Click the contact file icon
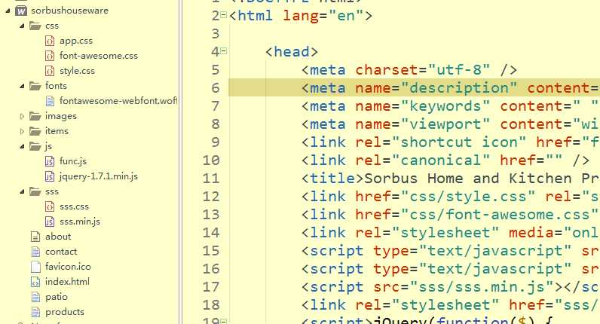The width and height of the screenshot is (600, 324). pos(35,252)
